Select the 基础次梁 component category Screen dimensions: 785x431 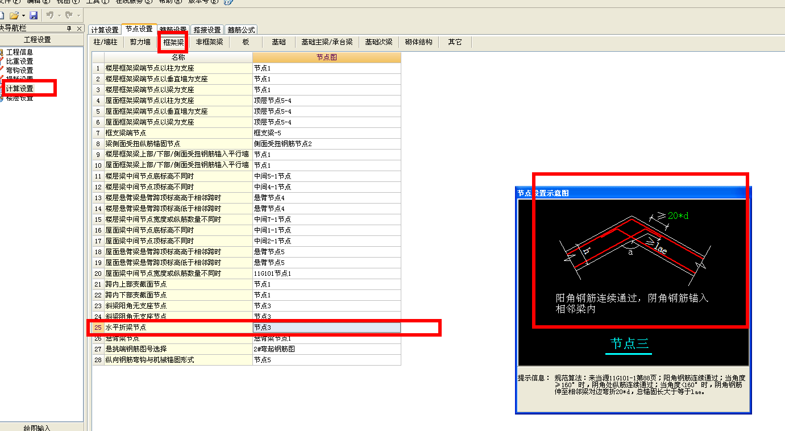coord(379,42)
